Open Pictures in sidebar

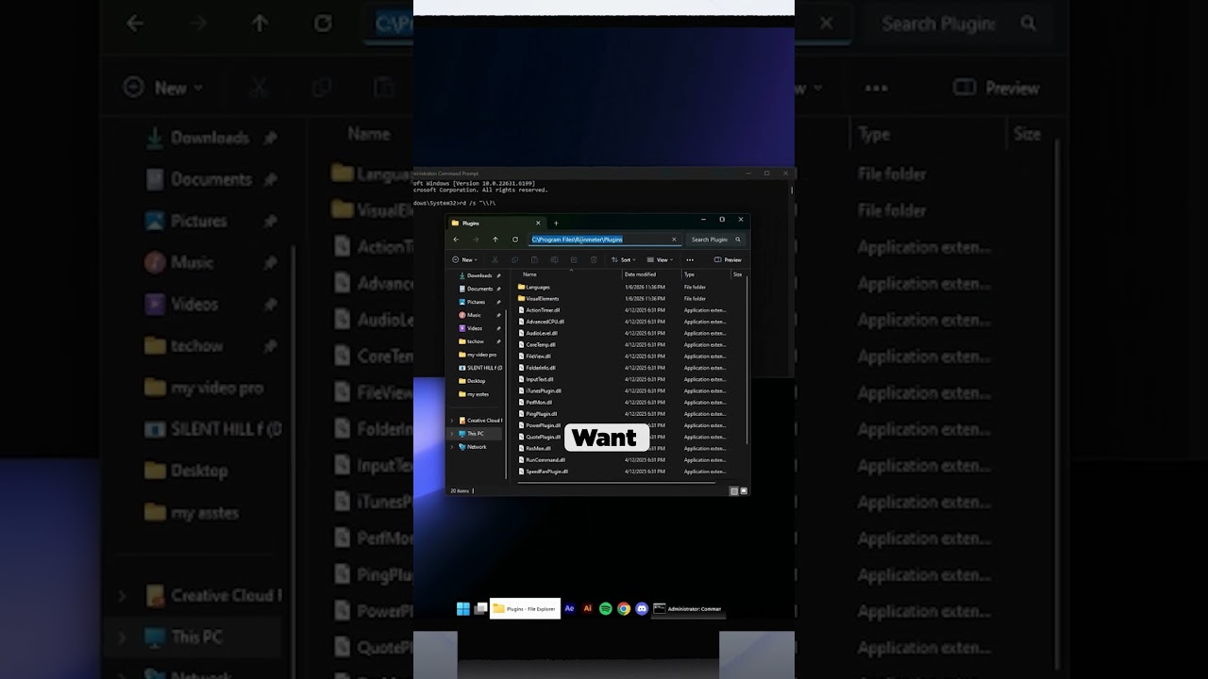click(x=479, y=302)
